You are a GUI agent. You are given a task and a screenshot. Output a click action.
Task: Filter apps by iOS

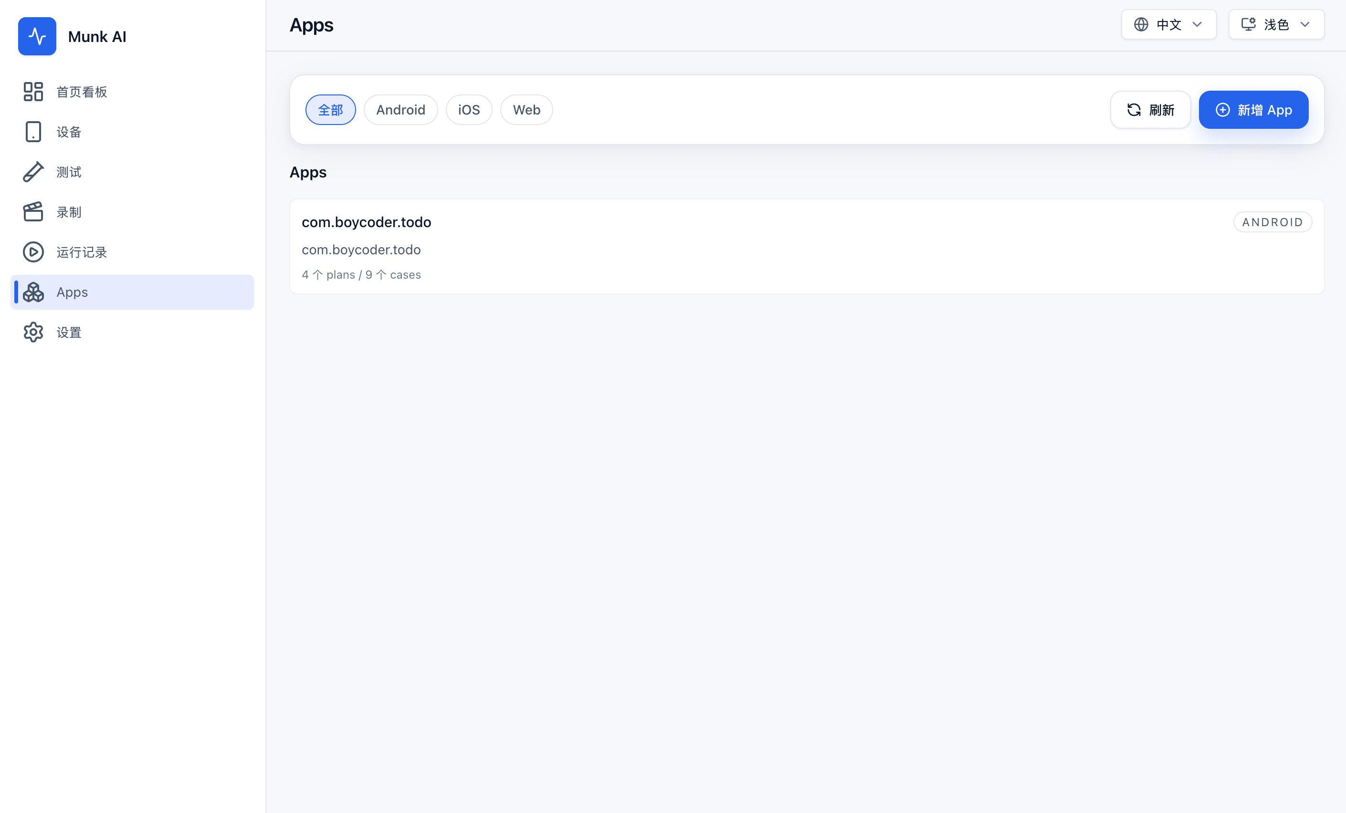[x=469, y=110]
